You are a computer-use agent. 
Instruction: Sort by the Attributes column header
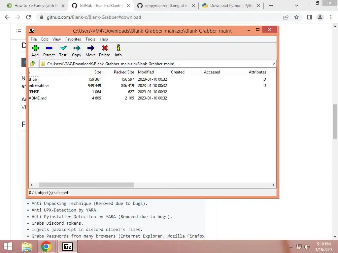point(251,72)
